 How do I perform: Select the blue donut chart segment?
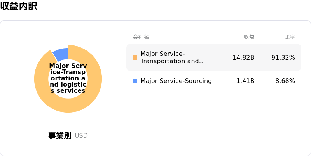tap(61, 54)
